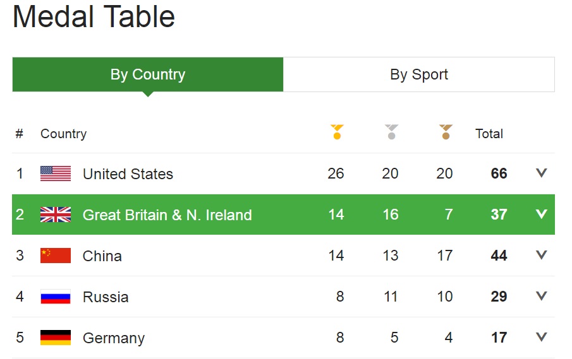The height and width of the screenshot is (359, 572).
Task: Click the silver medal column icon
Action: [x=391, y=132]
